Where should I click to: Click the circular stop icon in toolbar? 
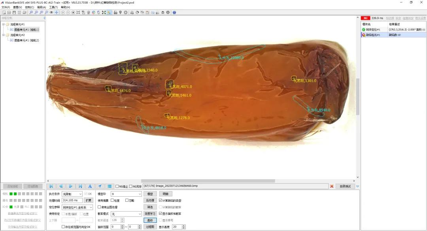click(x=73, y=13)
